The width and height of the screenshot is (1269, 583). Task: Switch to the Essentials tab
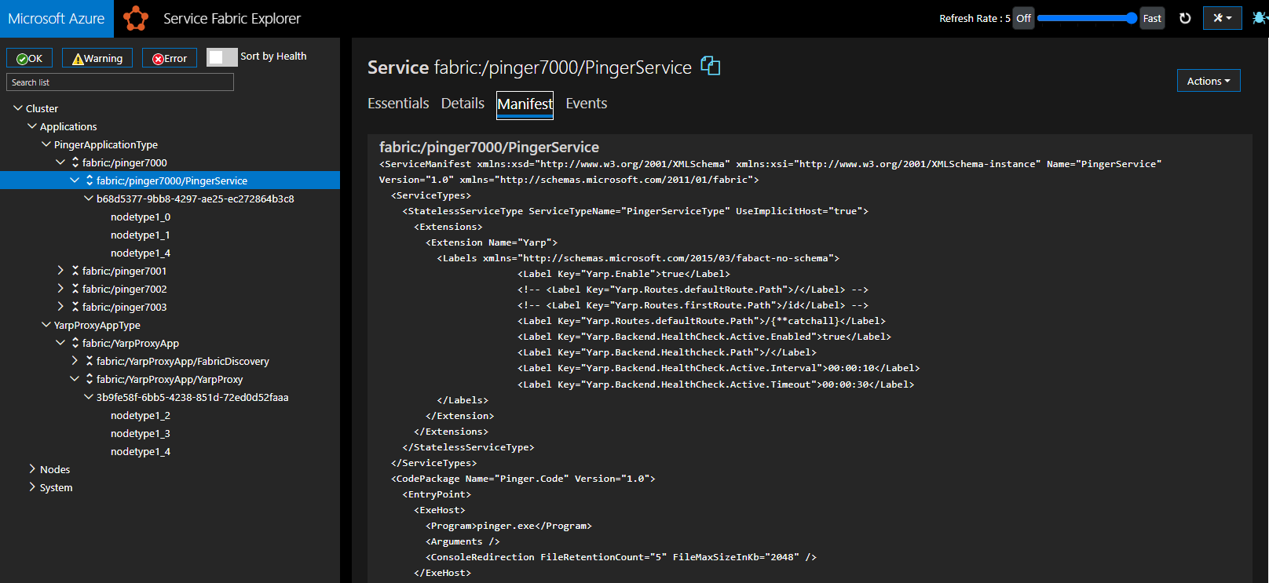398,104
